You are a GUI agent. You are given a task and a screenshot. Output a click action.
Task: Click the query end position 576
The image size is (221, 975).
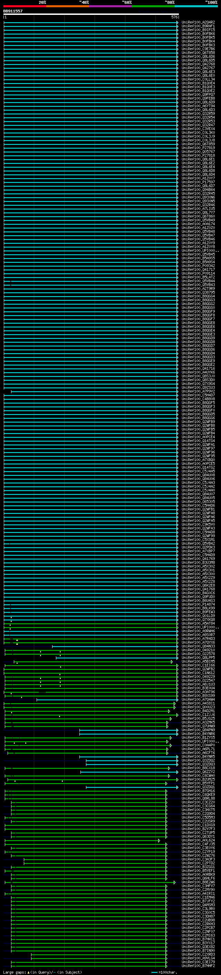click(x=174, y=17)
